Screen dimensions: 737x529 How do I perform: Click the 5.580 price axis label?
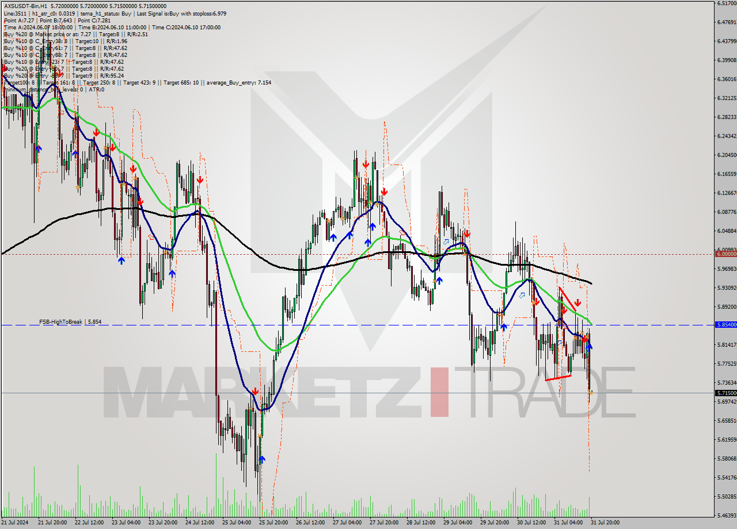[x=727, y=459]
